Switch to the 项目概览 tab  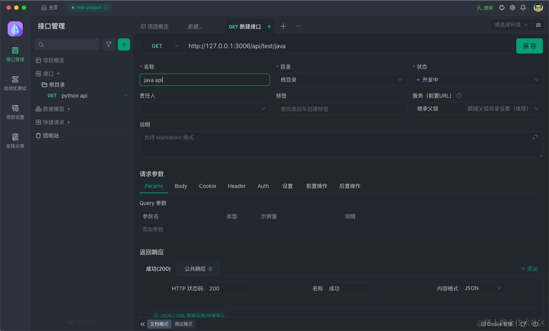coord(155,27)
